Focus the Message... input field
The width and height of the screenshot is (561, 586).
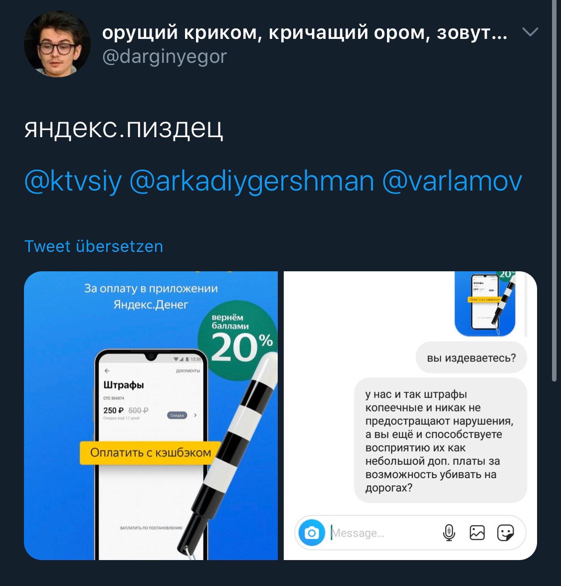pyautogui.click(x=383, y=533)
